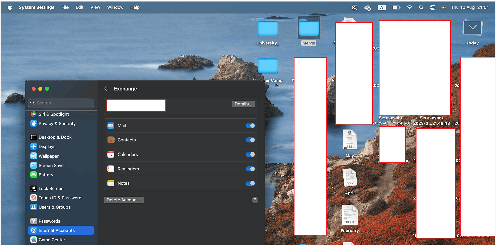Open Game Center settings
The width and height of the screenshot is (496, 245).
[47, 240]
